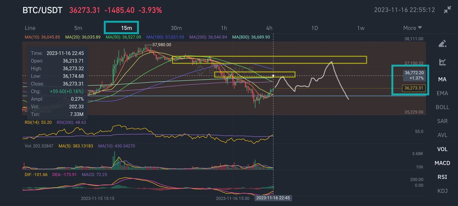Toggle the SAR overlay indicator
This screenshot has width=458, height=206.
442,121
